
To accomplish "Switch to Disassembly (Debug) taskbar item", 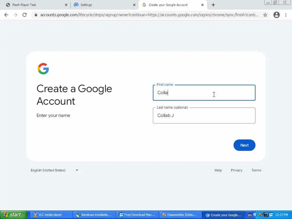I will 181,215.
